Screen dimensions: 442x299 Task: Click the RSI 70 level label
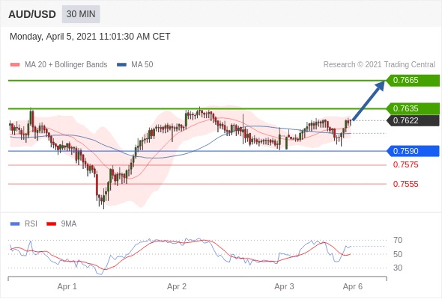point(398,240)
